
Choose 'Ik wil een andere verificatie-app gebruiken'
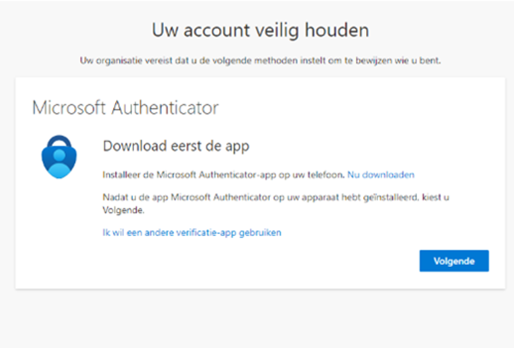click(x=191, y=232)
